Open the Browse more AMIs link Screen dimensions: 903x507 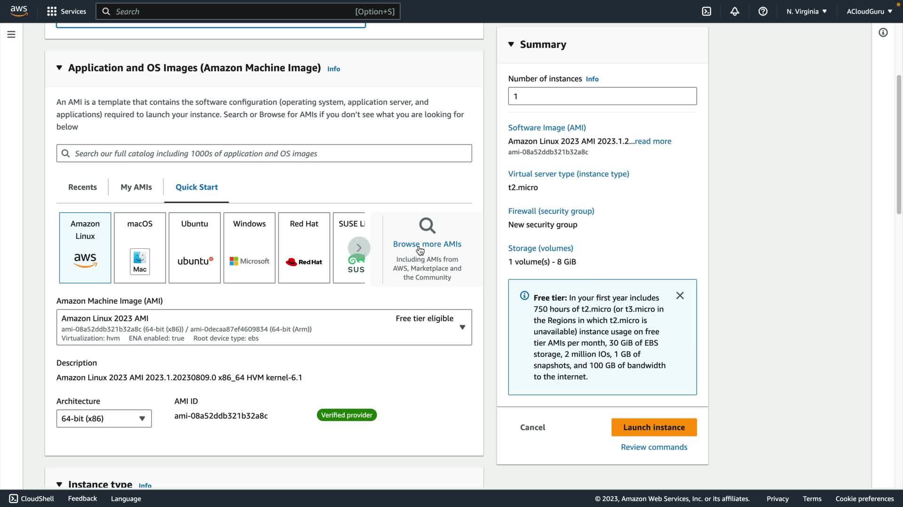[x=427, y=244]
